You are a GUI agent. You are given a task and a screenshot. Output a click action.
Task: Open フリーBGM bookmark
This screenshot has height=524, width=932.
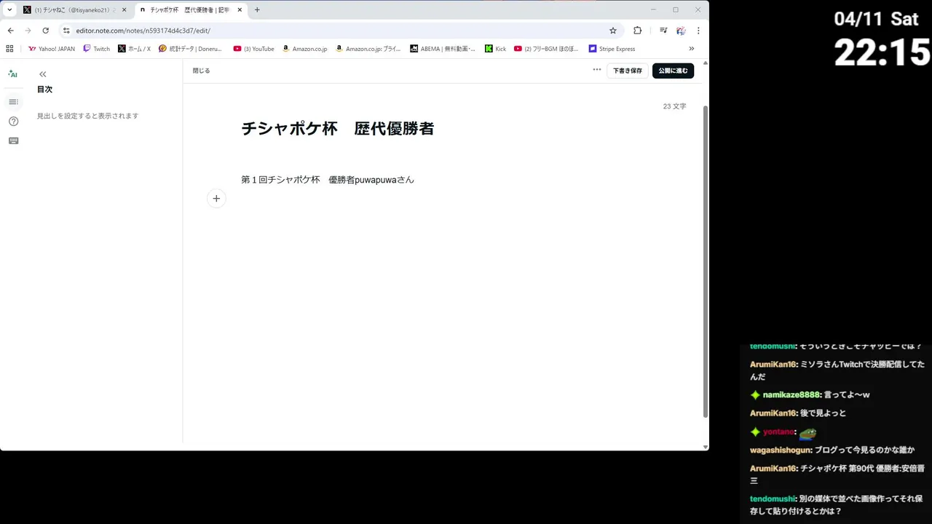point(546,49)
